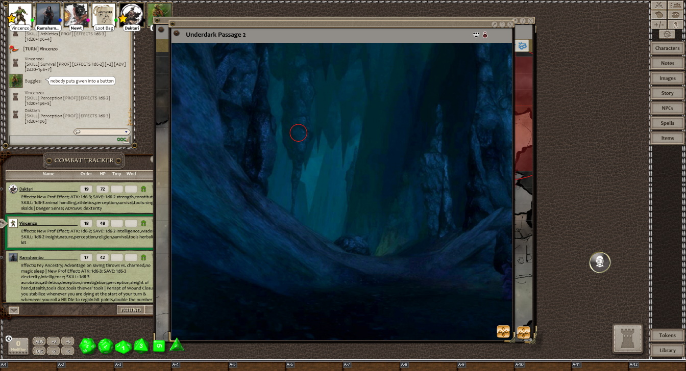Click the Underdark Passage 2 help button
686x371 pixels.
point(502,24)
